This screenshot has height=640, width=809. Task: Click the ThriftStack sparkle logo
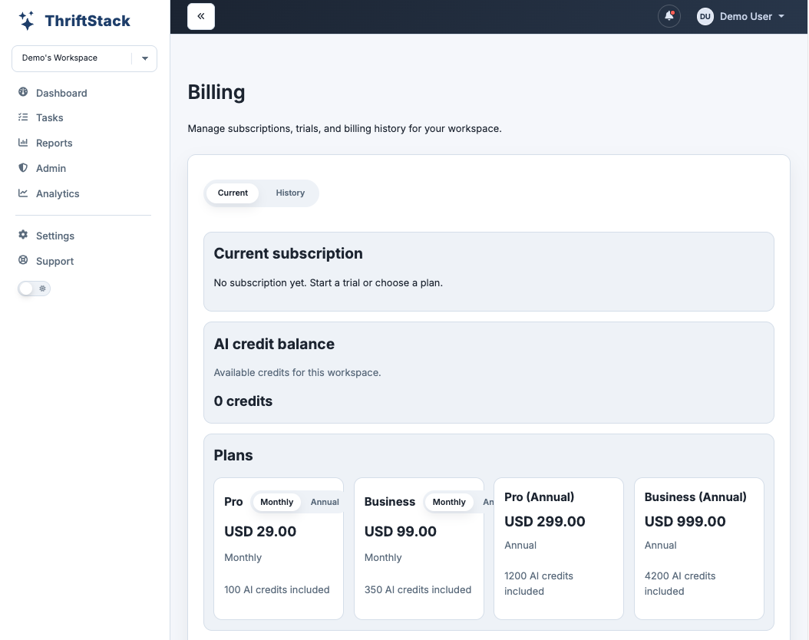coord(26,21)
